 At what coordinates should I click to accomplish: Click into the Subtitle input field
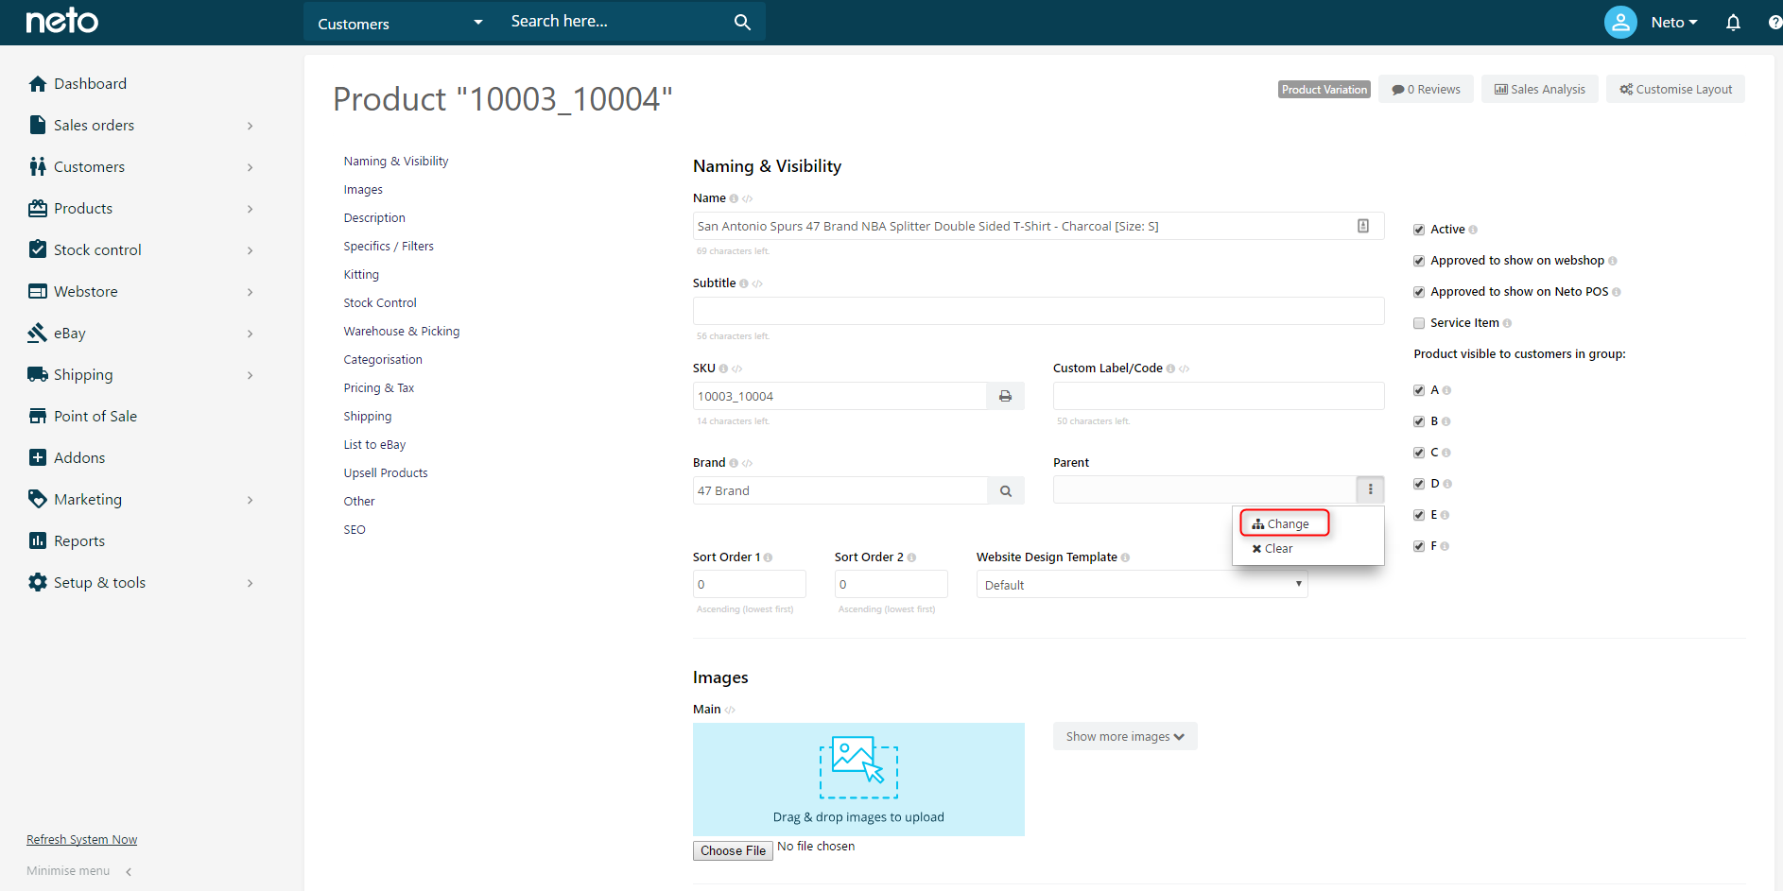(x=1038, y=311)
